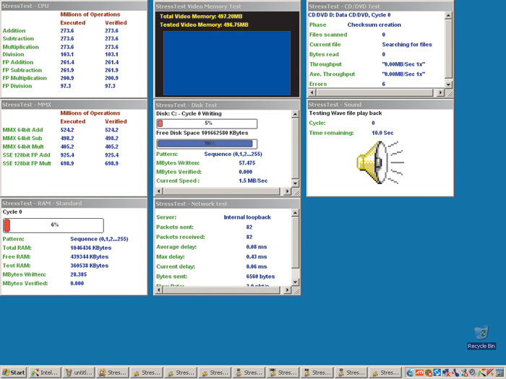Image resolution: width=506 pixels, height=379 pixels.
Task: Click the CD/DVD Test scroll-down arrow
Action: pos(448,84)
